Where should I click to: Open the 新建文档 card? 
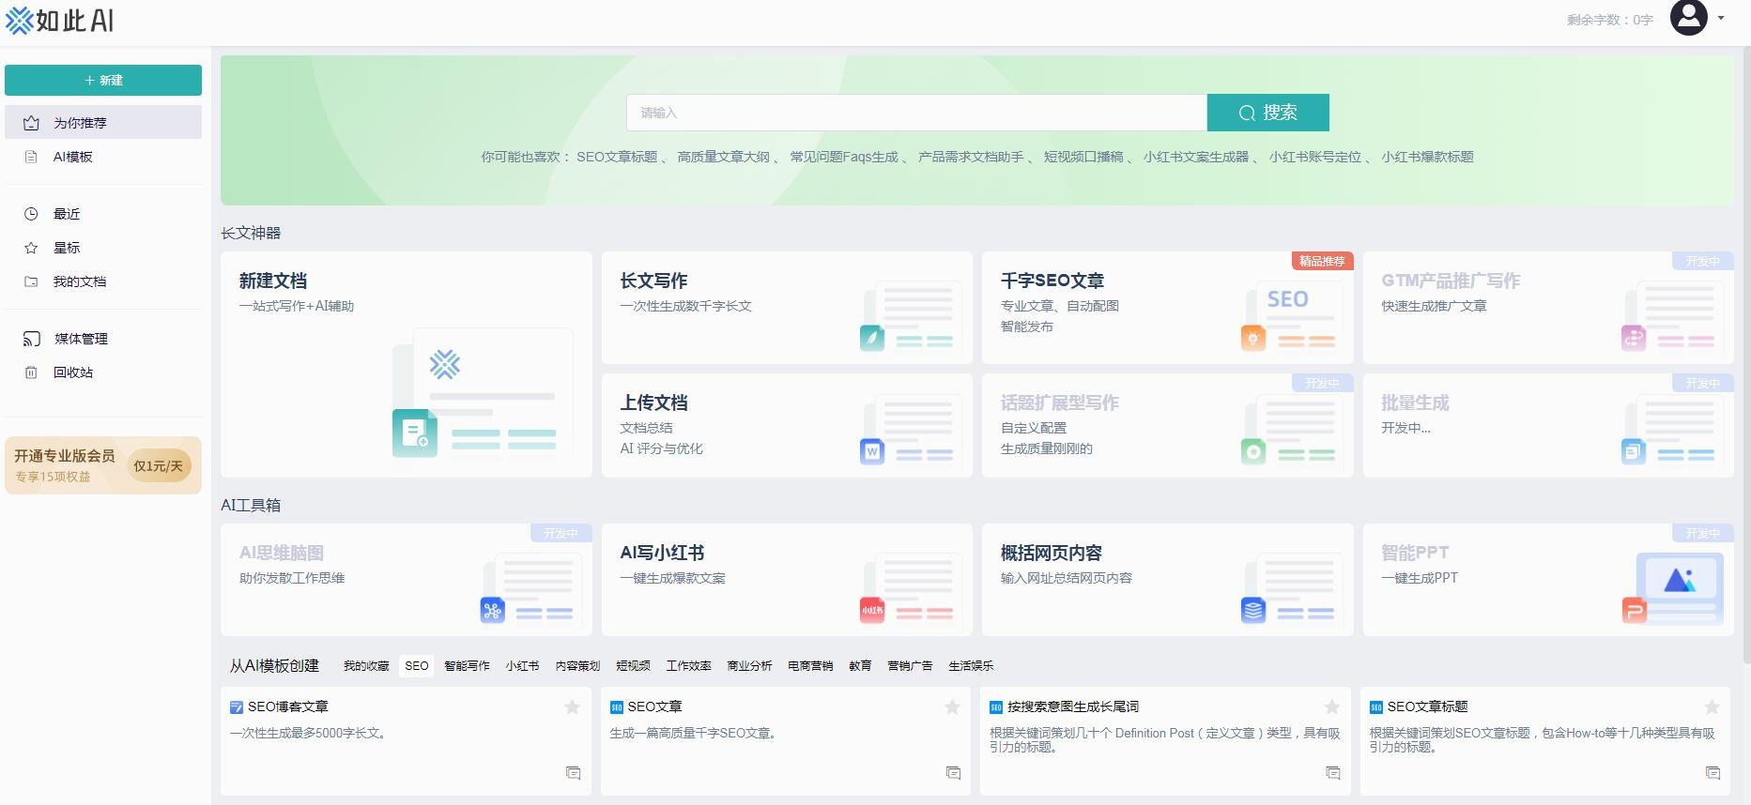407,364
